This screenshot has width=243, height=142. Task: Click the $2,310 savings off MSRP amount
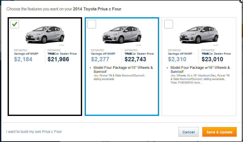point(177,59)
